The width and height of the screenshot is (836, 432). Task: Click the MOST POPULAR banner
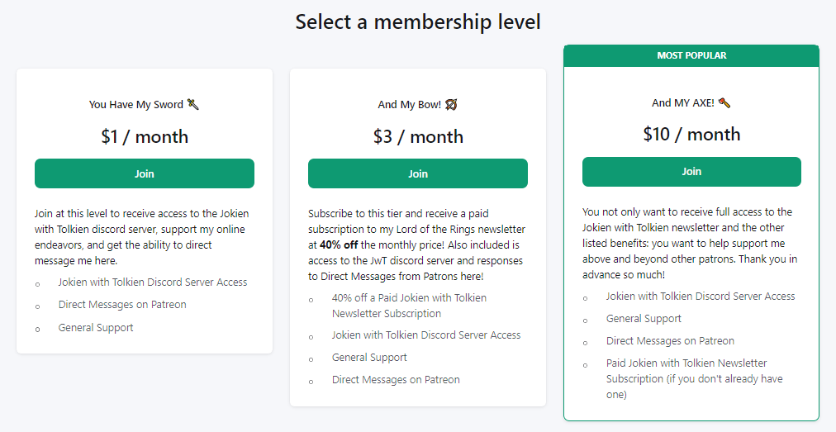691,56
